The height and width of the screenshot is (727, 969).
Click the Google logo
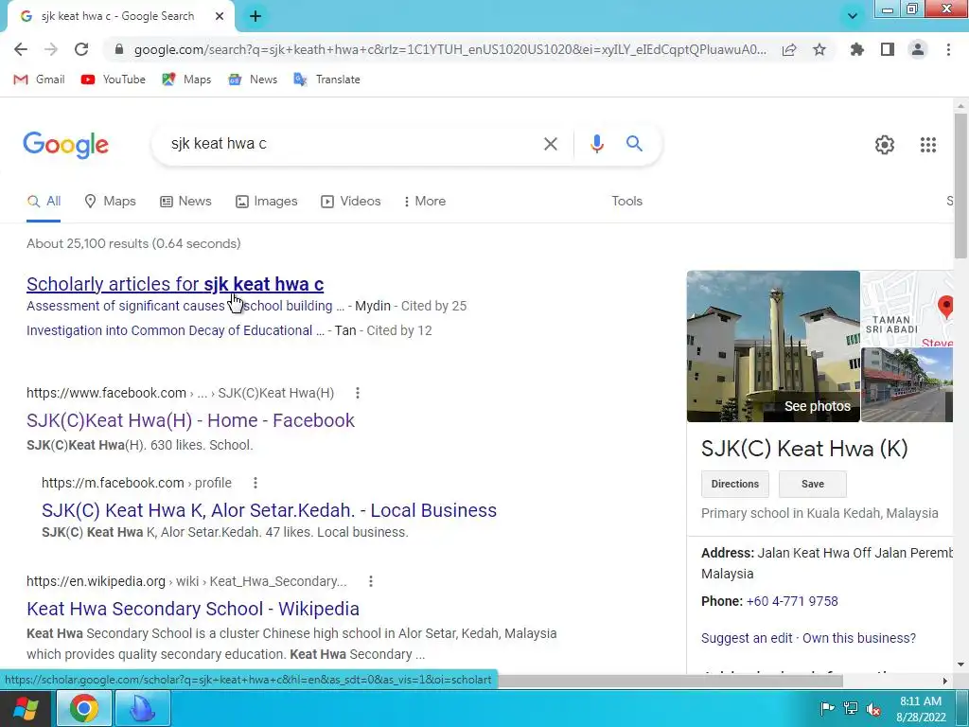click(x=65, y=145)
